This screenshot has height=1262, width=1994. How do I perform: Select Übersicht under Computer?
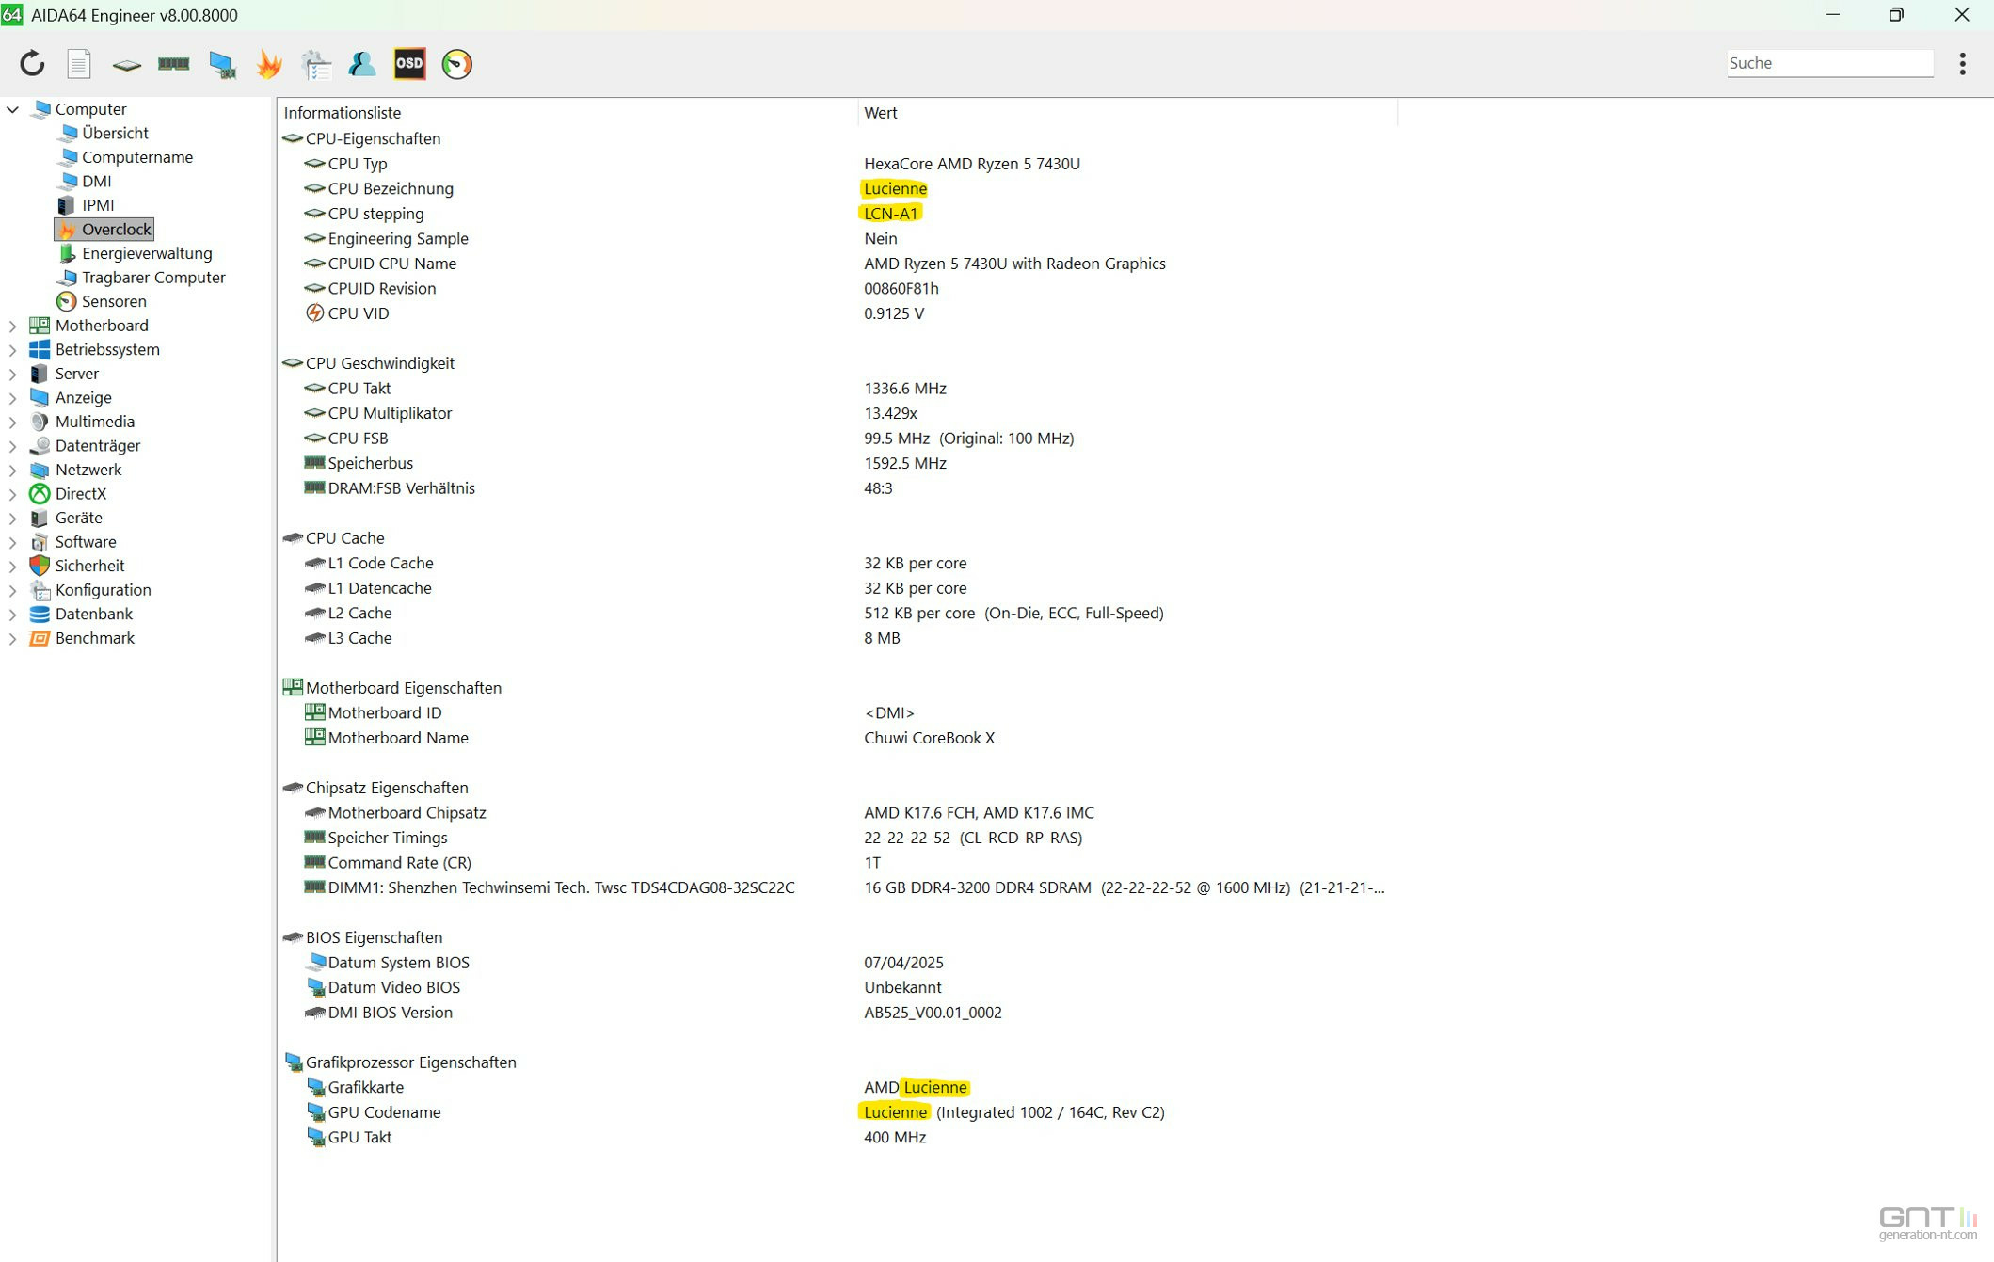114,133
